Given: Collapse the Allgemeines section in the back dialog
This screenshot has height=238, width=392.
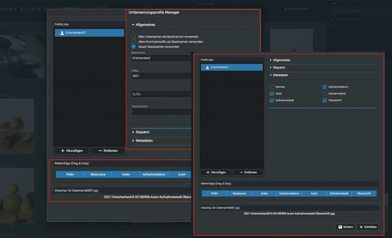Looking at the screenshot, I should (133, 25).
